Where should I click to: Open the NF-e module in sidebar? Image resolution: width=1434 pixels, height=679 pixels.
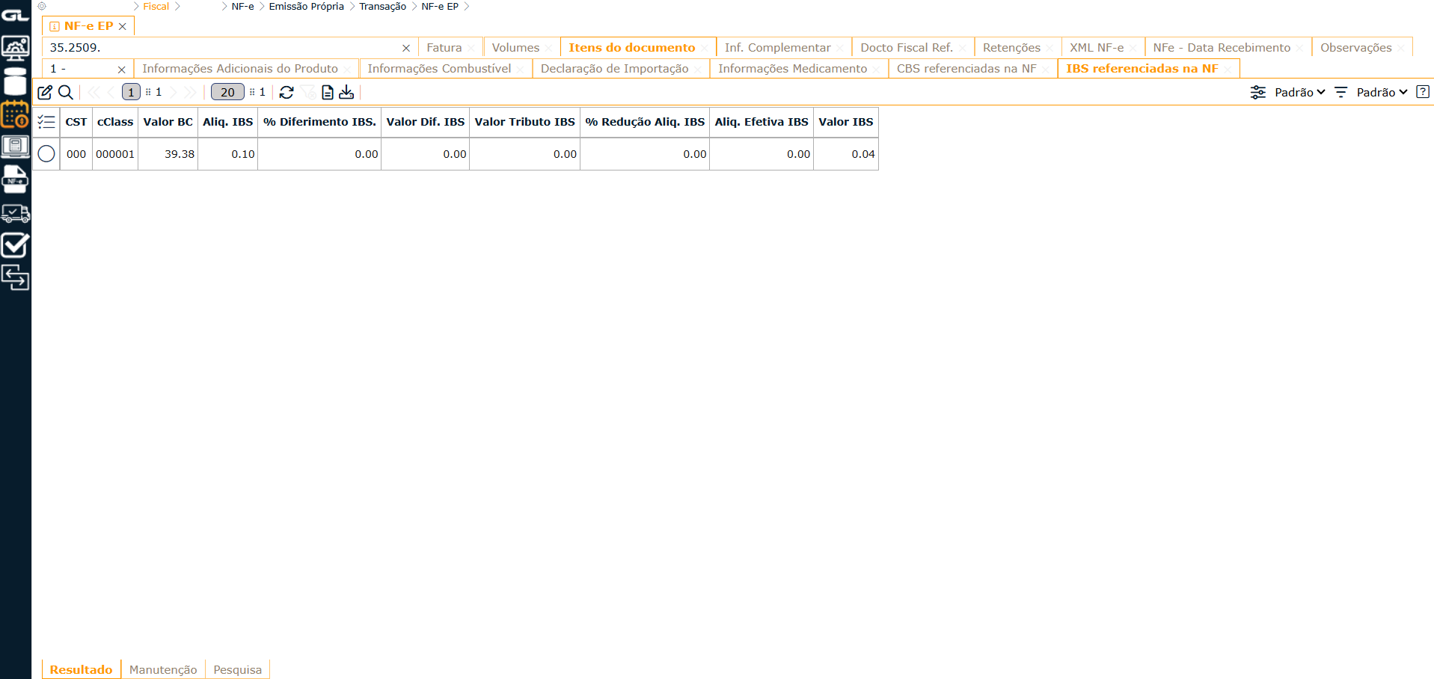pyautogui.click(x=15, y=179)
